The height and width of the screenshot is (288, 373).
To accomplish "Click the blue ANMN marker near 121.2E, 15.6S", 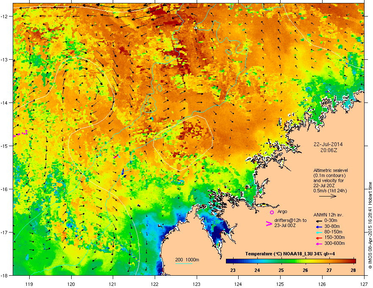I will click(x=123, y=172).
